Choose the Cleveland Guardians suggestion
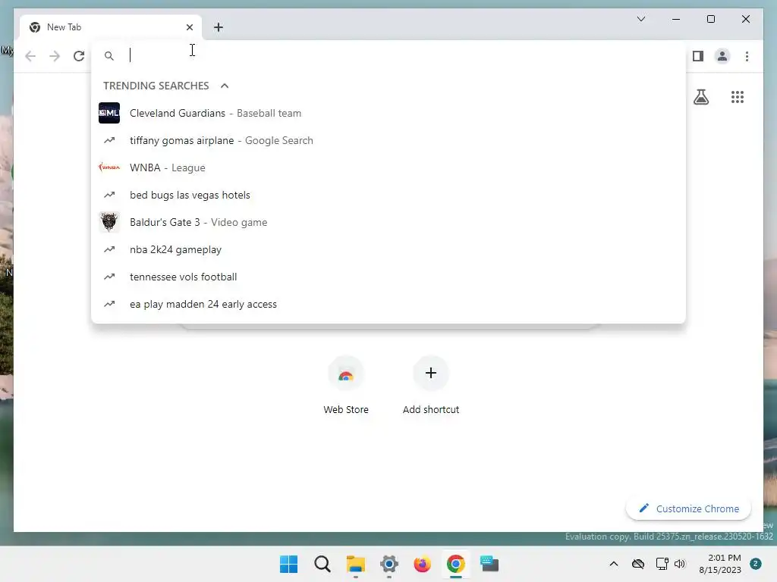The height and width of the screenshot is (582, 777). click(x=388, y=113)
